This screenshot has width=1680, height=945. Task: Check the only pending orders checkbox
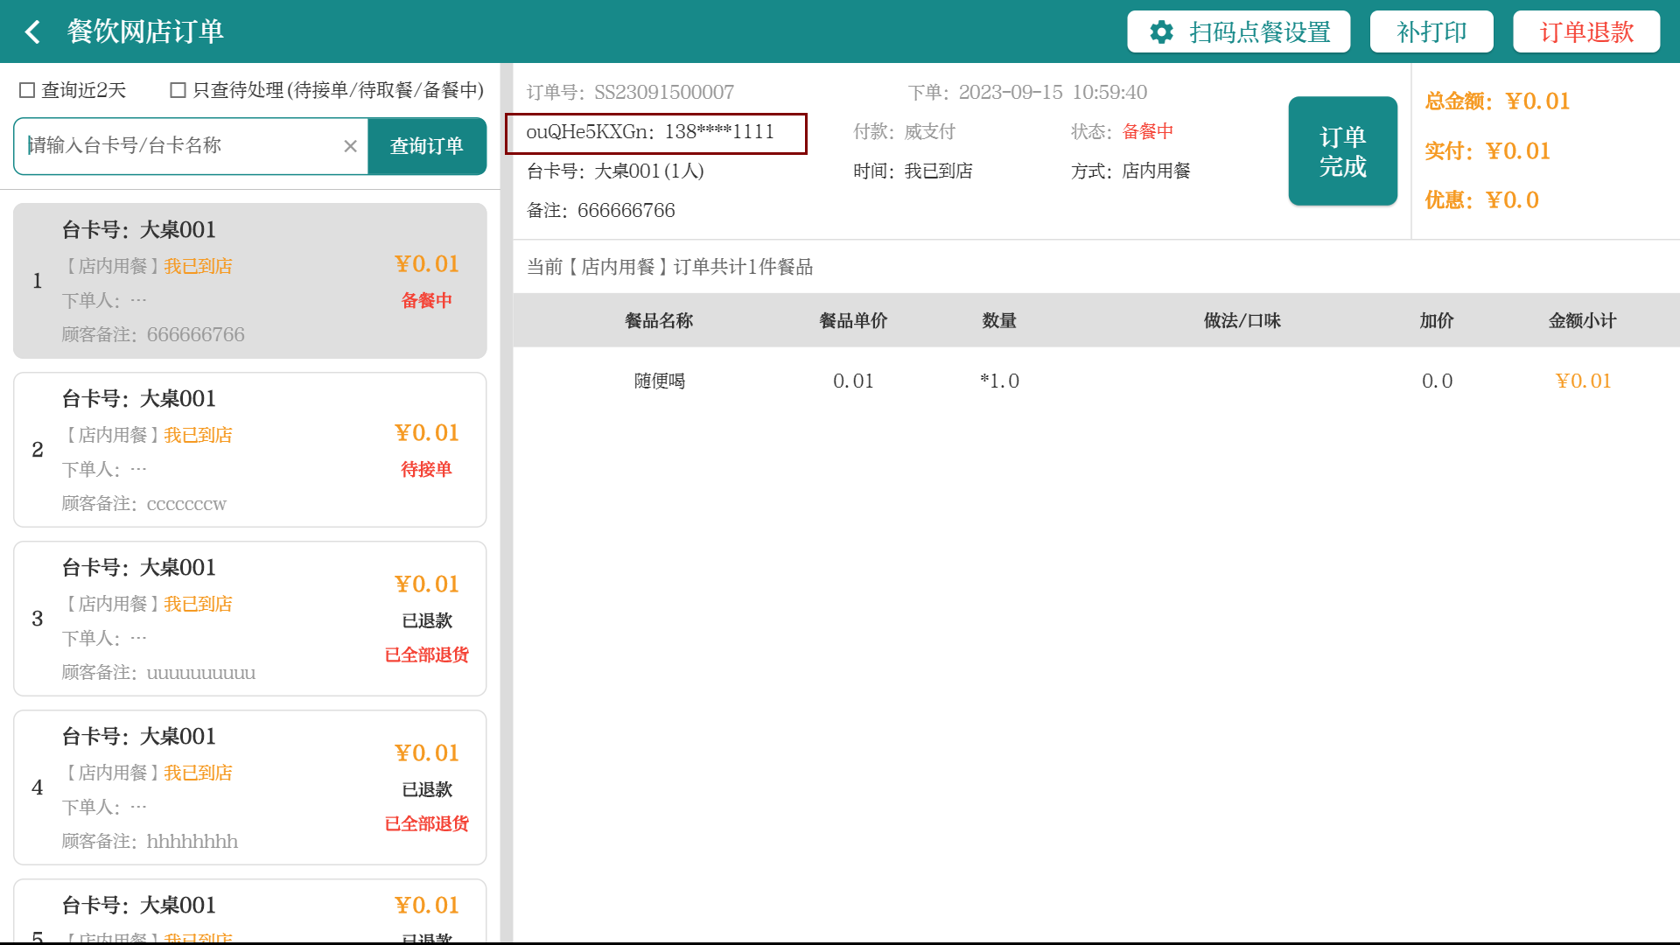[x=178, y=90]
